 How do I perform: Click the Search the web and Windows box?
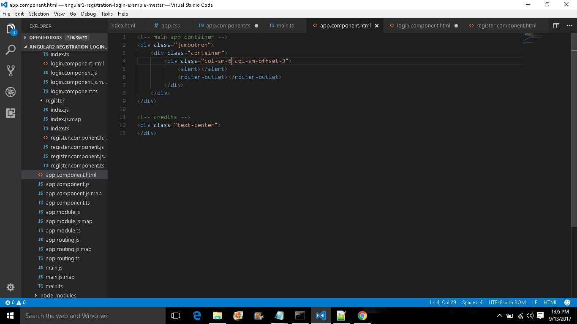(x=93, y=316)
